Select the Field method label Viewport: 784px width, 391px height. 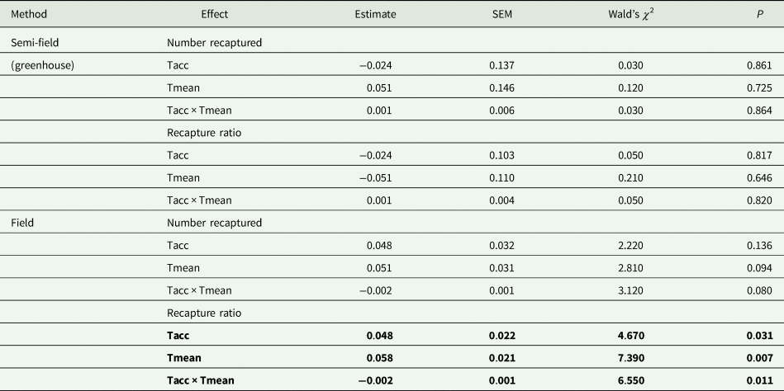[x=21, y=222]
